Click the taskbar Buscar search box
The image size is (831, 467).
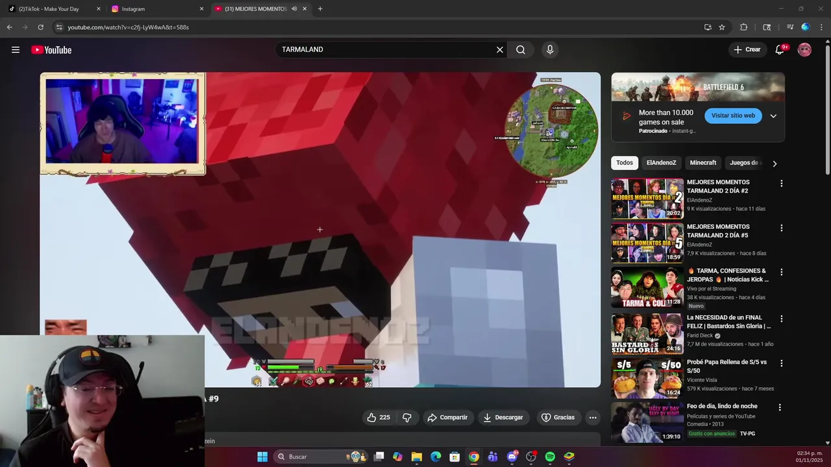321,457
